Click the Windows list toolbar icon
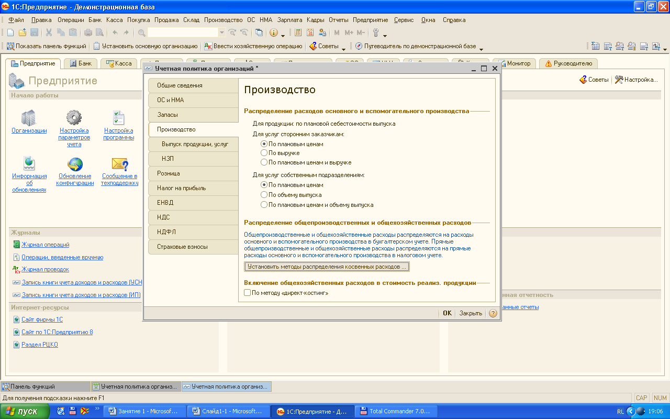This screenshot has height=419, width=670. point(259,32)
